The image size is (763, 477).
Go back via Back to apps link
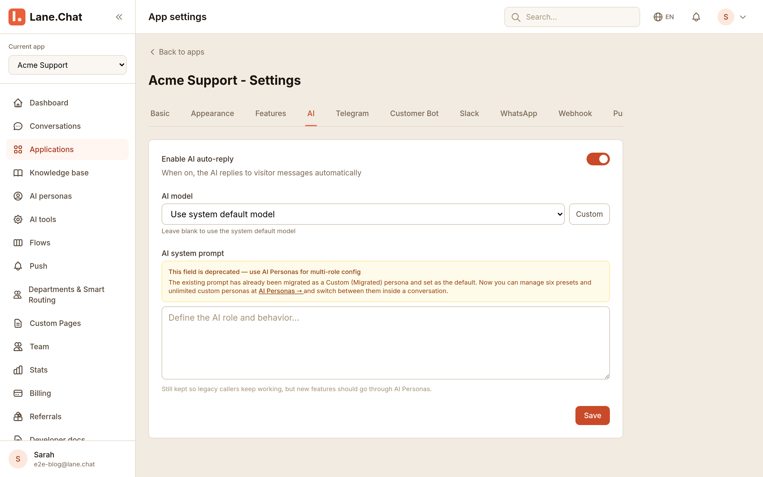[177, 52]
